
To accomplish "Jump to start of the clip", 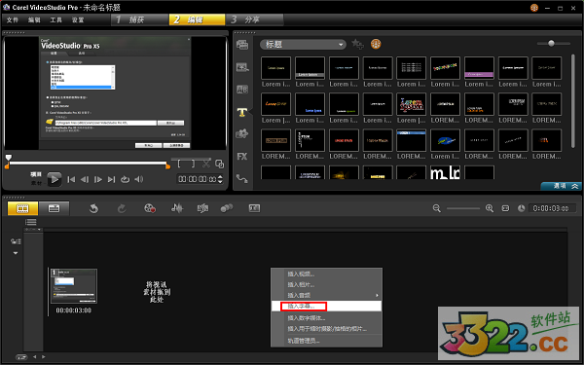I will click(x=71, y=179).
